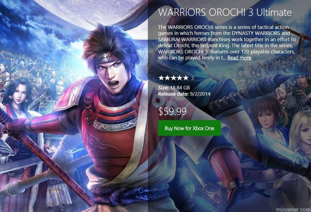Image resolution: width=311 pixels, height=212 pixels.
Task: Click the WARRIORS OROCHI 3 Ultimate title
Action: click(x=225, y=12)
